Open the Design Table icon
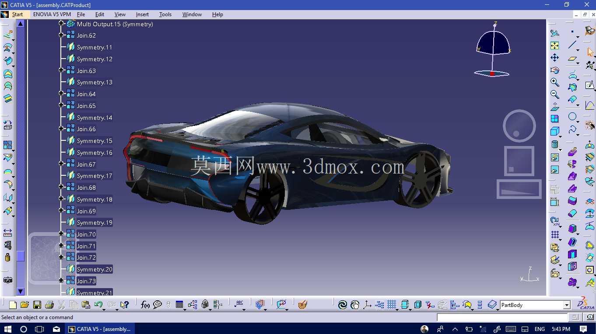Image resolution: width=596 pixels, height=334 pixels. (179, 305)
